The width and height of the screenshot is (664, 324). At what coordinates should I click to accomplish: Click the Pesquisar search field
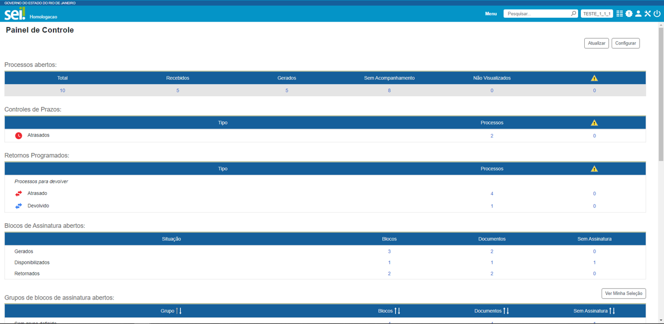click(x=537, y=13)
